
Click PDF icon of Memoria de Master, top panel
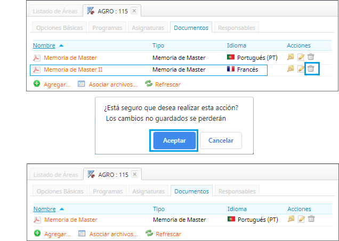pyautogui.click(x=37, y=58)
